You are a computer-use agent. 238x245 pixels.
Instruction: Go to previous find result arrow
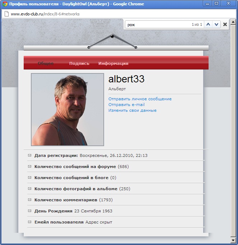coord(208,24)
